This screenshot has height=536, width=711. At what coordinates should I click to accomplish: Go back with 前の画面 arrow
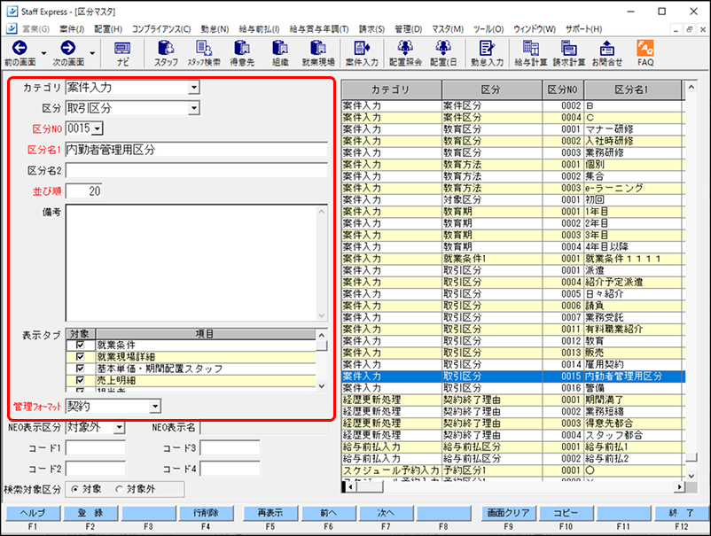(x=19, y=53)
